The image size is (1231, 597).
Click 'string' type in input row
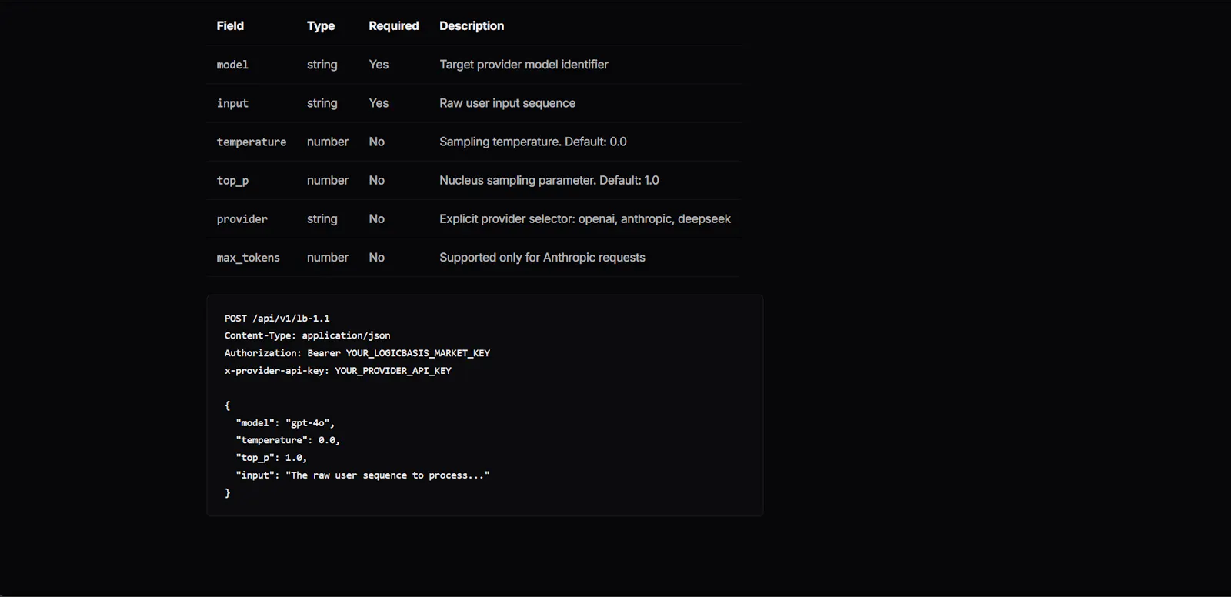click(x=322, y=103)
